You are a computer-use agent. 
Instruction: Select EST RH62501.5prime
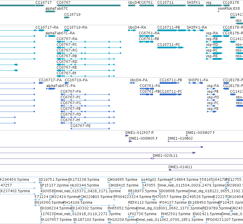176,214
